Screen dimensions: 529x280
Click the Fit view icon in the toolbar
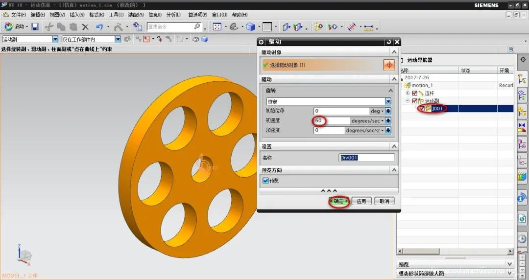[217, 26]
